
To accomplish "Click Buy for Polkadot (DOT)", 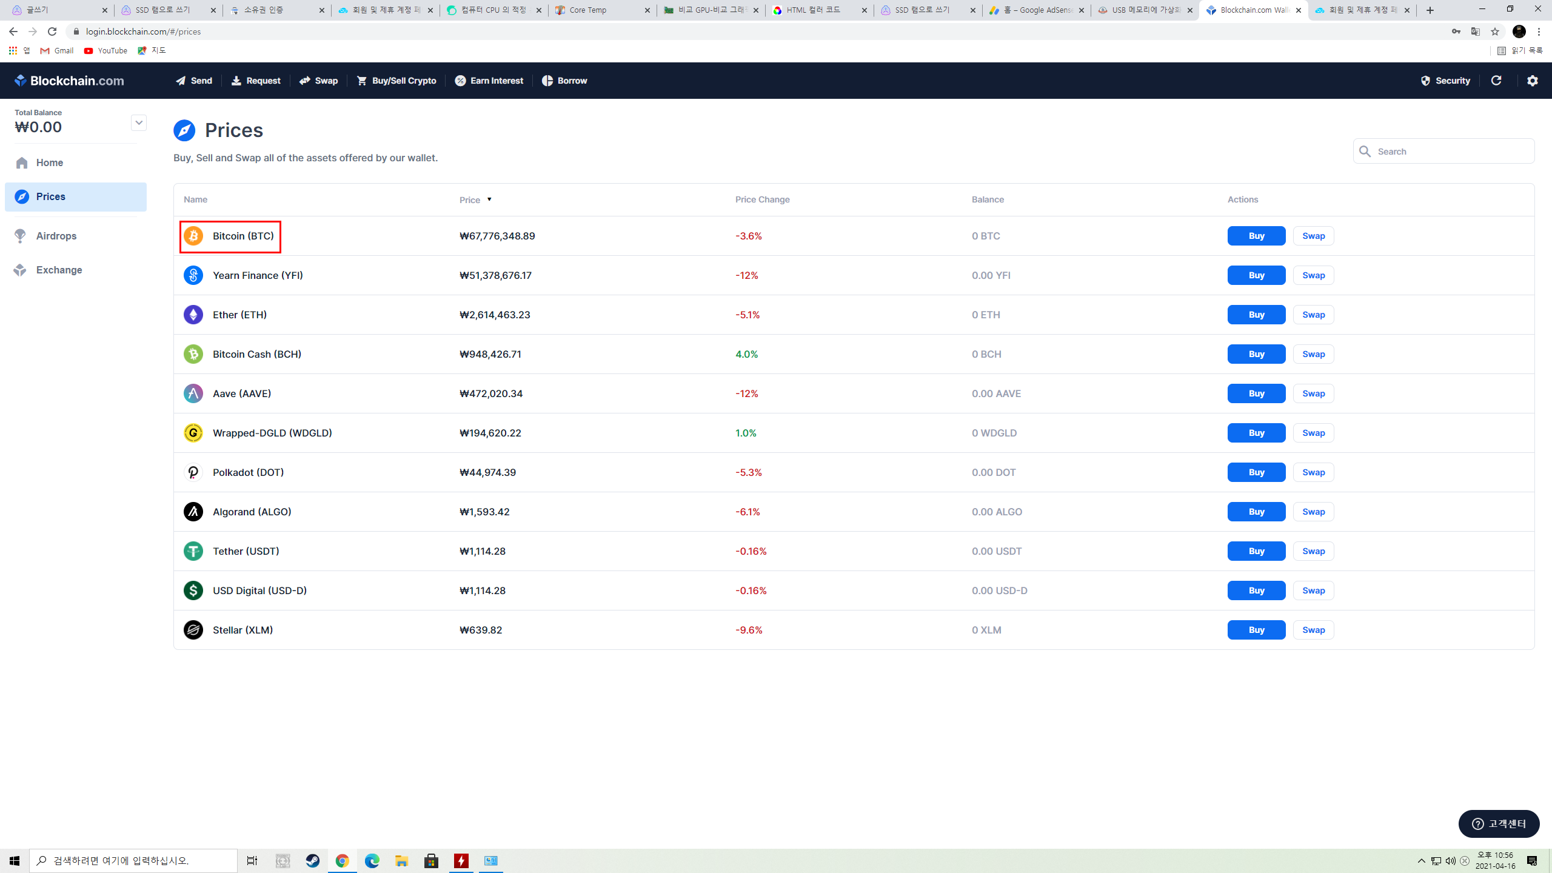I will click(x=1256, y=472).
